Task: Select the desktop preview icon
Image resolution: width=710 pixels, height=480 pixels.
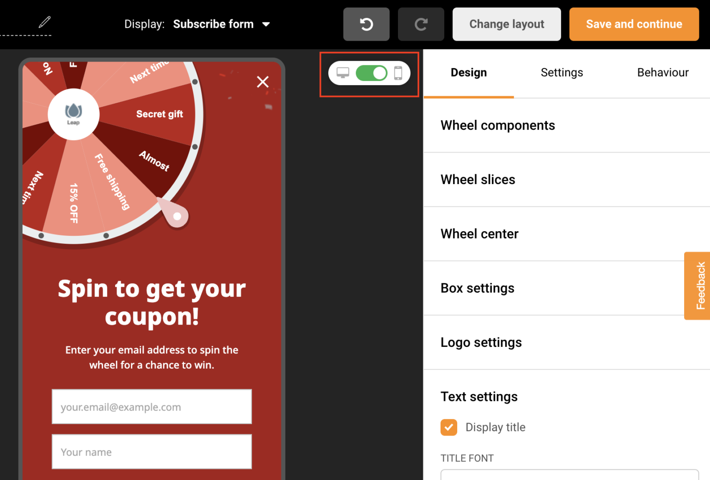Action: pos(343,73)
